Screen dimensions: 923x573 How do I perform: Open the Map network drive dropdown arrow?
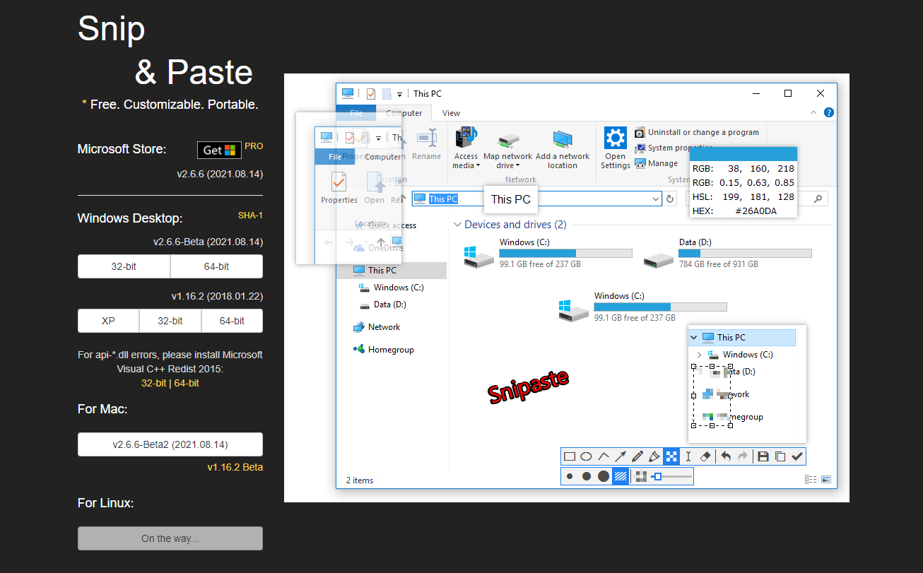(519, 166)
